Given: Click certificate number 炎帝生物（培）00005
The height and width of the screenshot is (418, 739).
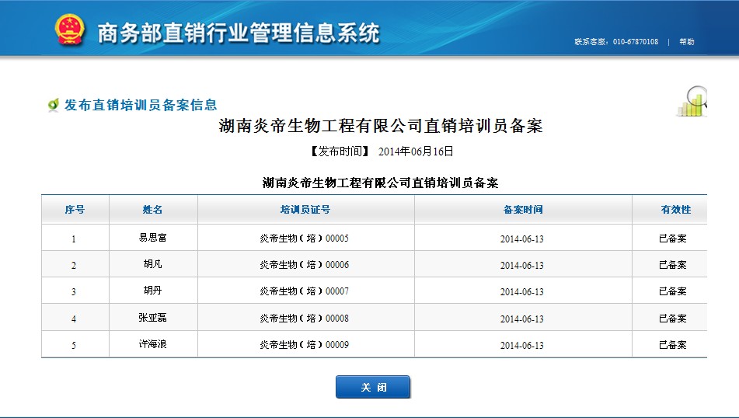Looking at the screenshot, I should [304, 239].
